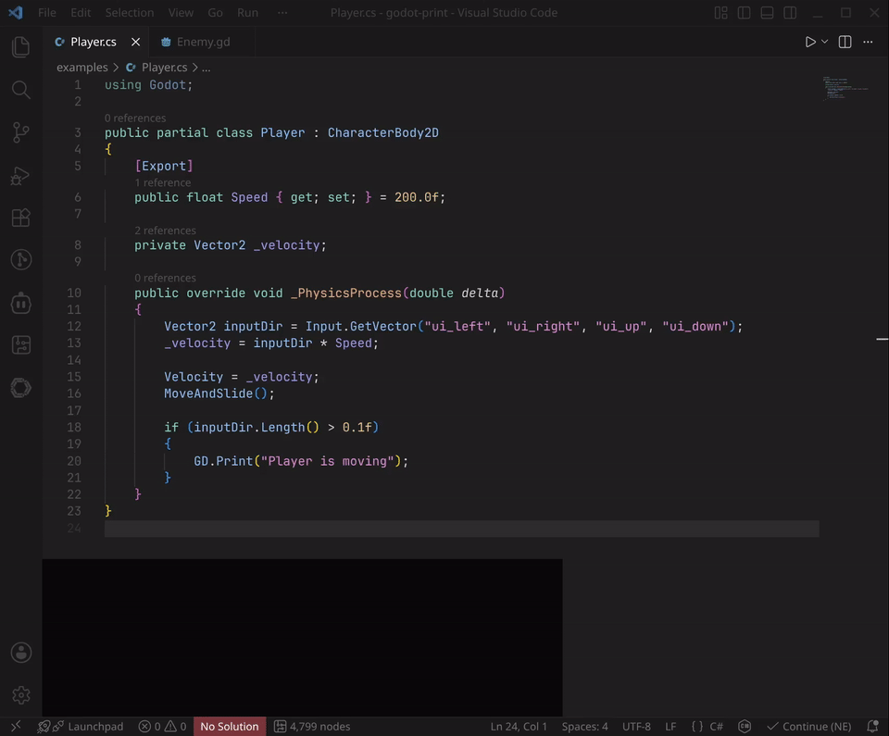Toggle the bottom panel
This screenshot has width=889, height=736.
point(767,12)
